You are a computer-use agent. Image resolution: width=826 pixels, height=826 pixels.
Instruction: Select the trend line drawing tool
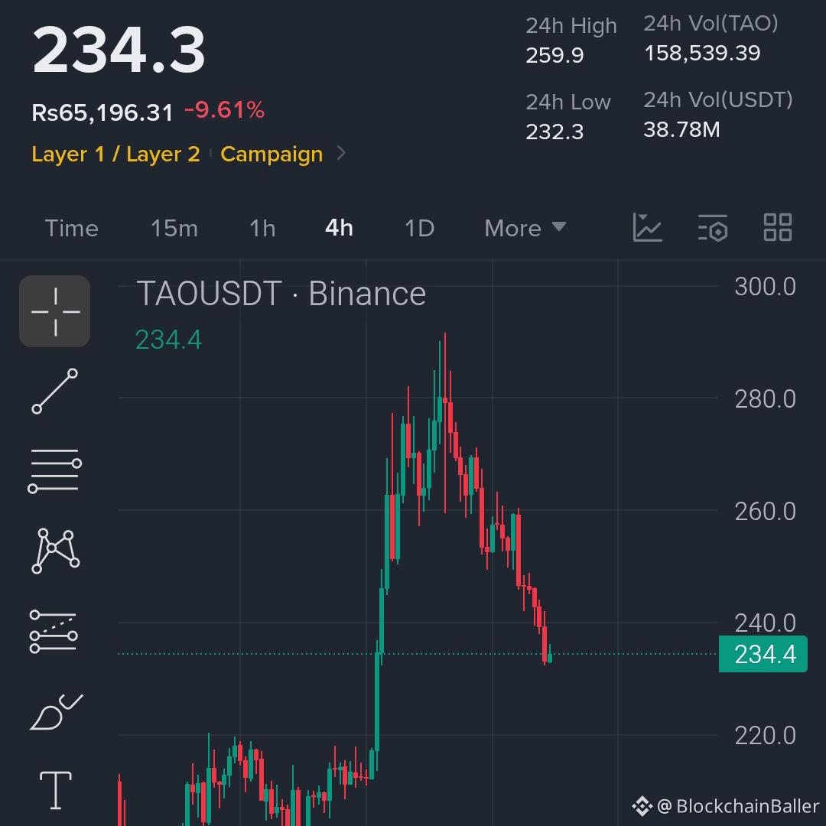click(55, 391)
